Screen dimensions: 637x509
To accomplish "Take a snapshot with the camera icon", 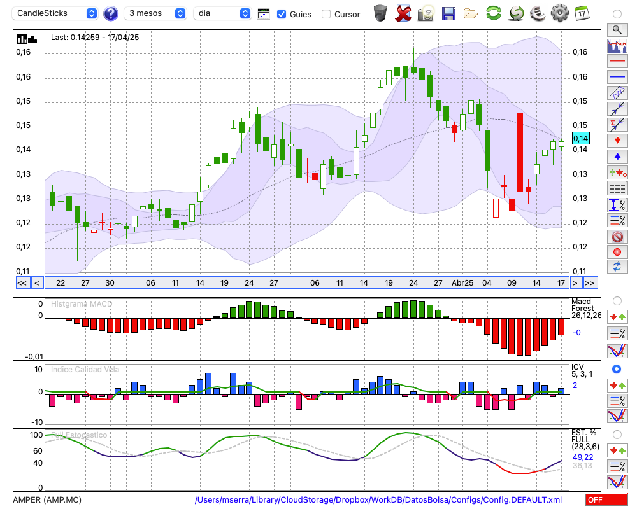I will (x=426, y=13).
